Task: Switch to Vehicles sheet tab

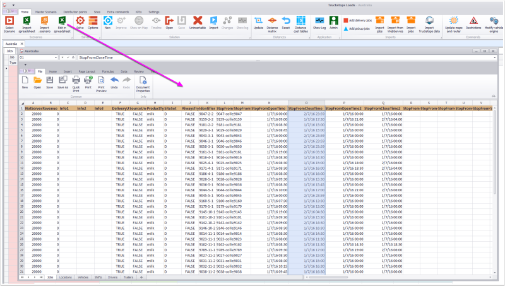Action: [83, 277]
